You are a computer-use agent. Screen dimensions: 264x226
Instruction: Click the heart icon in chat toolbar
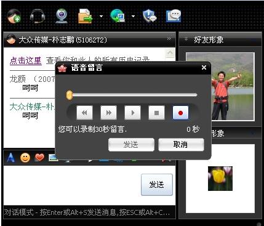tap(39, 158)
